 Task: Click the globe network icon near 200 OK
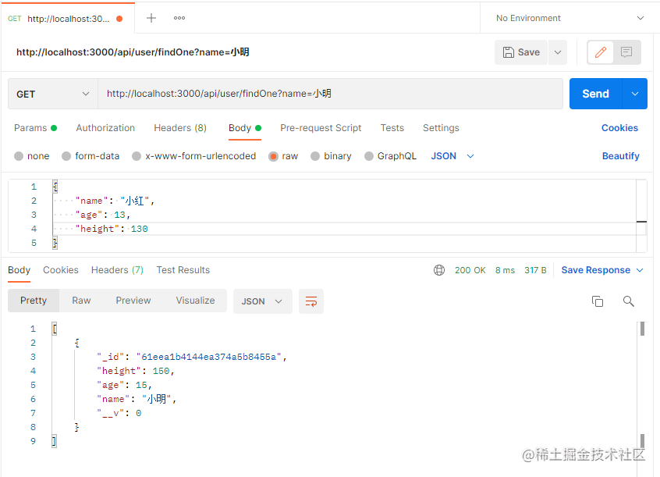[x=439, y=270]
